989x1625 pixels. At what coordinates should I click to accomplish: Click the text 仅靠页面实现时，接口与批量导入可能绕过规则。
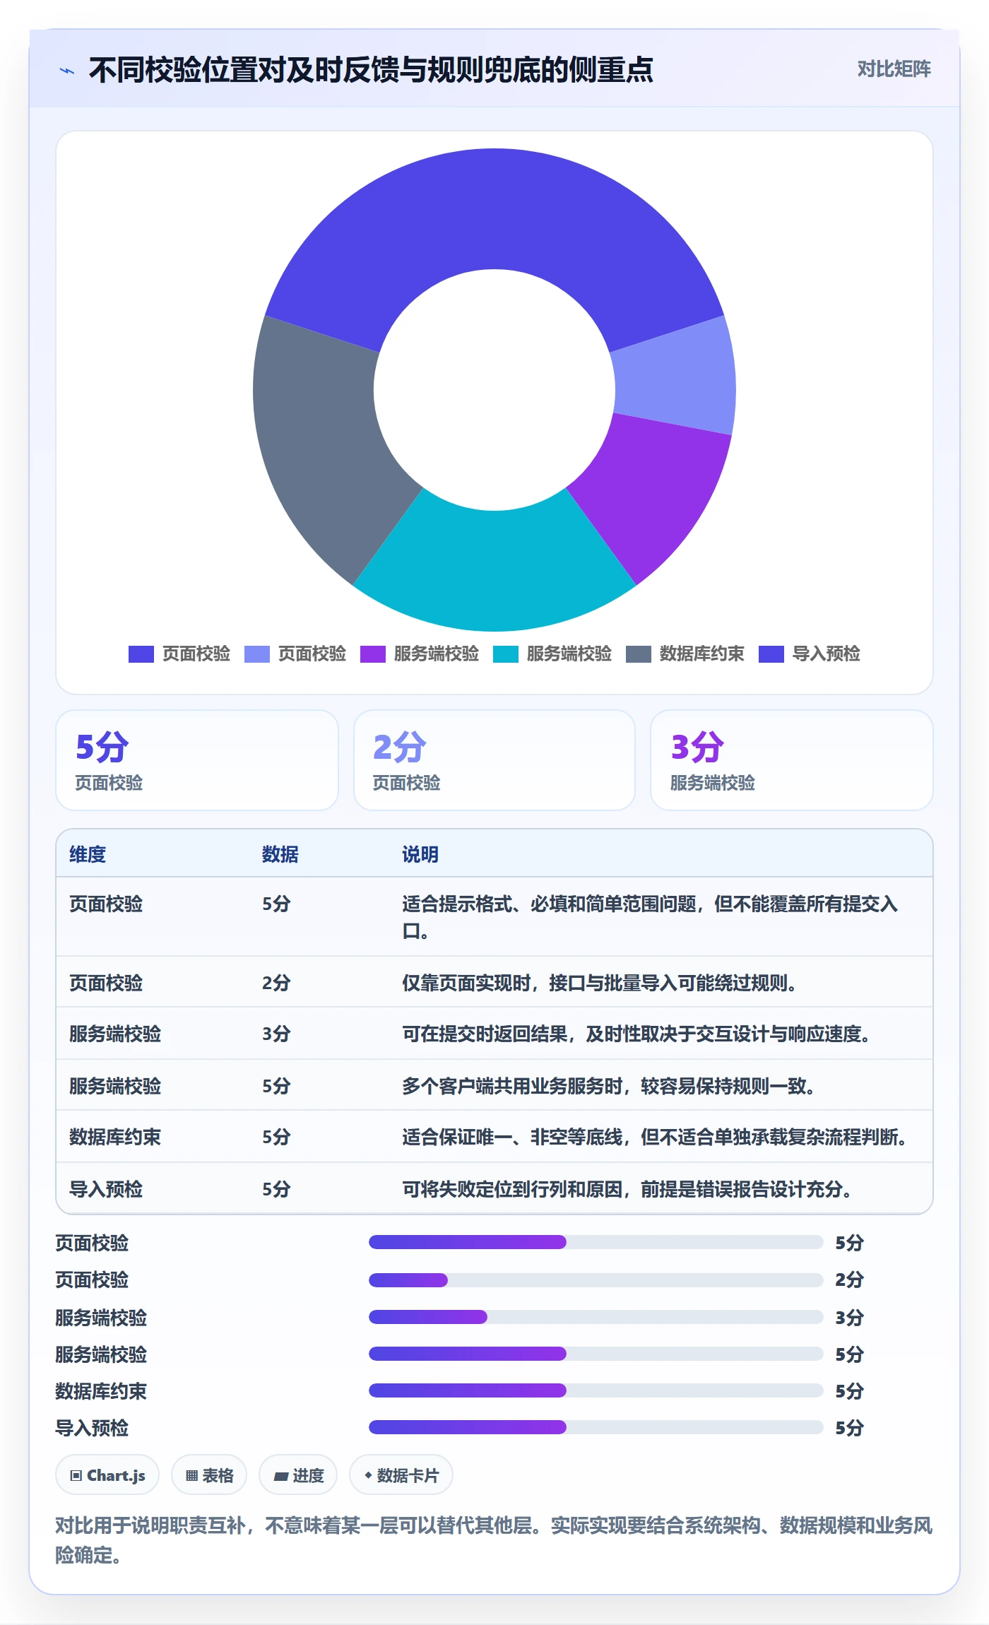[600, 983]
